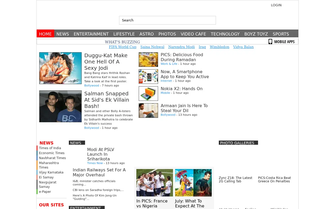The width and height of the screenshot is (335, 209).
Task: Open 'PICS: Delicious Food During Ramadan' story
Action: (182, 57)
